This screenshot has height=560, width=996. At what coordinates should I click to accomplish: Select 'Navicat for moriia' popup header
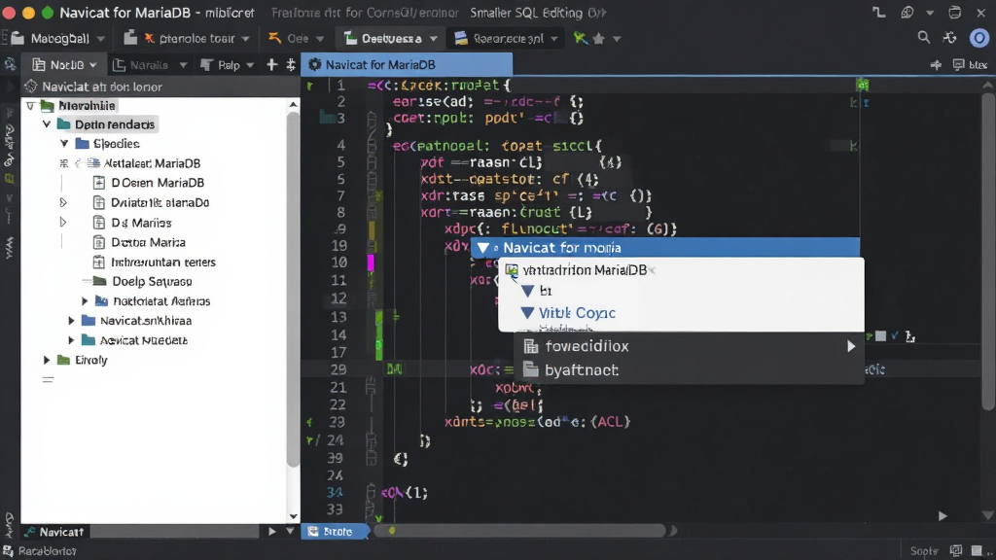click(x=665, y=248)
